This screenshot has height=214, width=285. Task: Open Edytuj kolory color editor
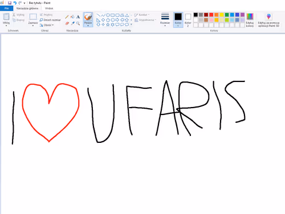coord(250,20)
